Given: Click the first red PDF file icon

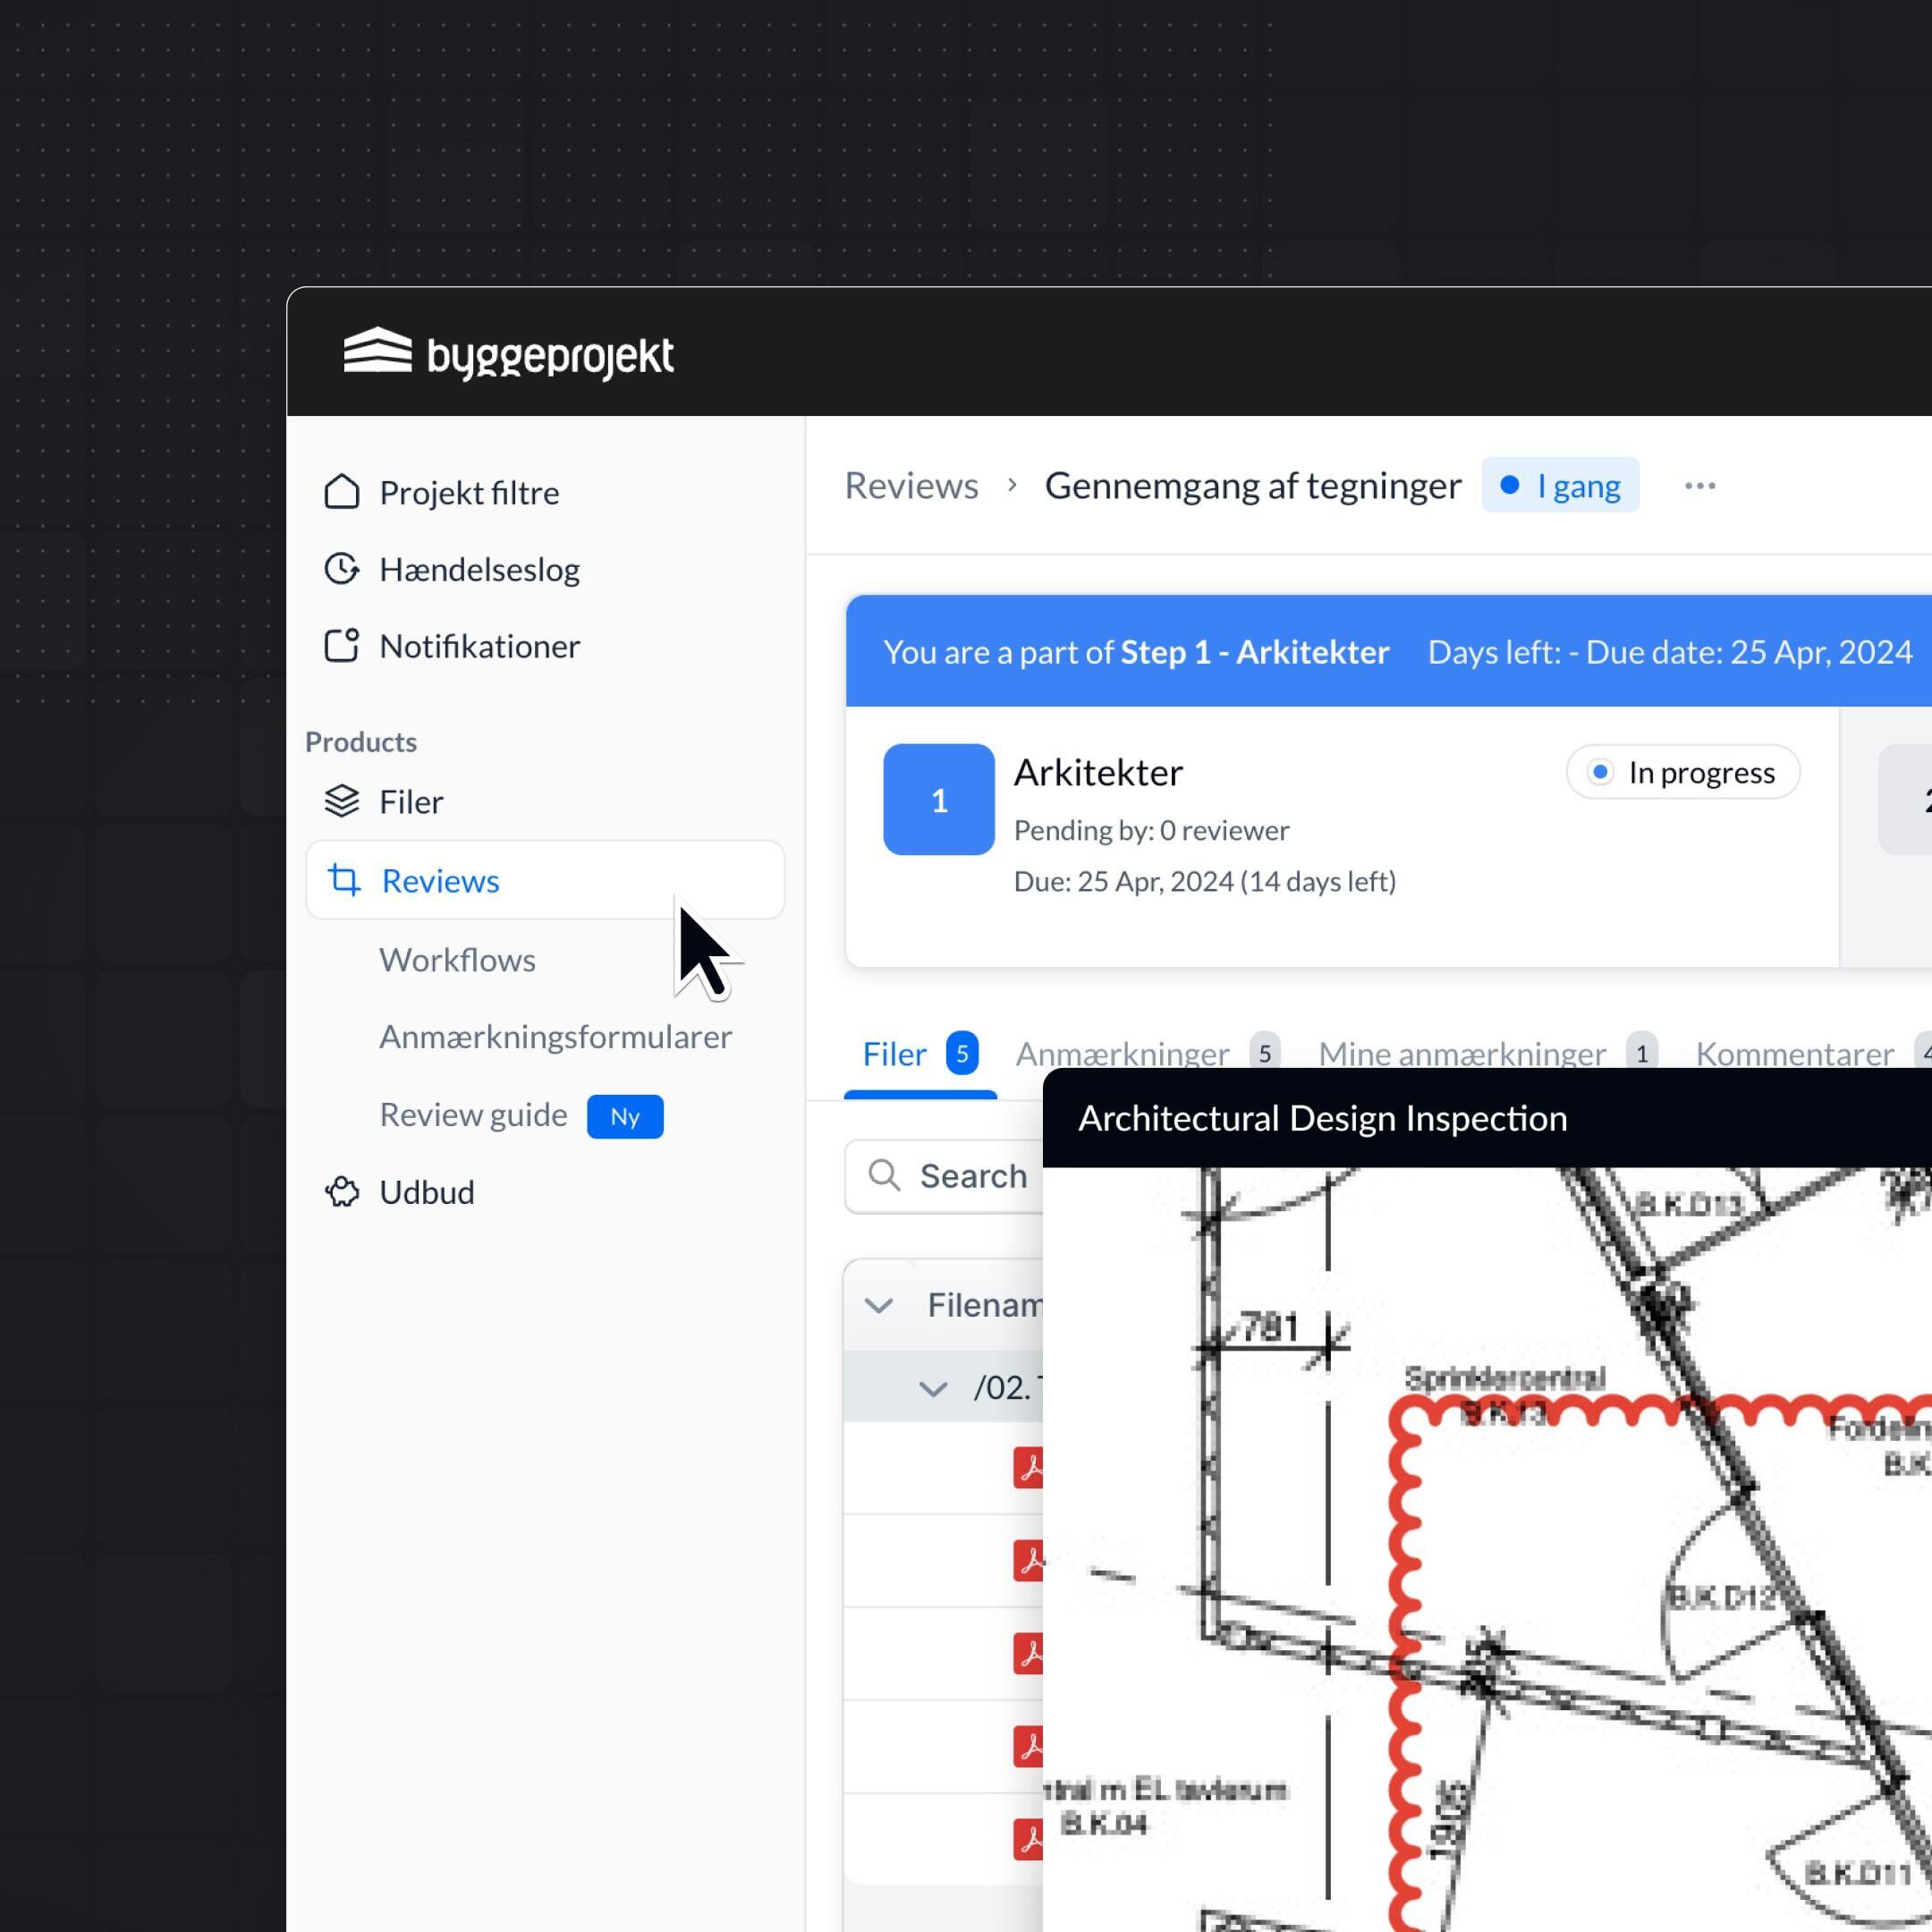Looking at the screenshot, I should (1028, 1467).
